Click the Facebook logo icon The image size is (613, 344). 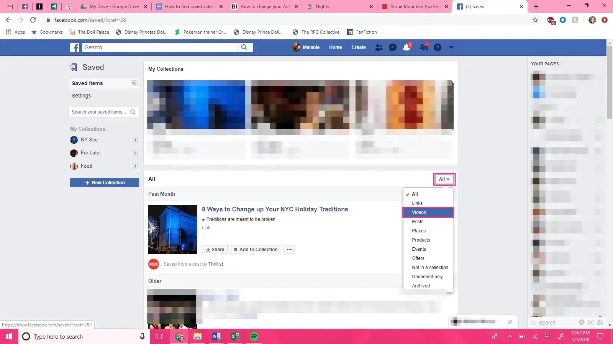(x=75, y=47)
